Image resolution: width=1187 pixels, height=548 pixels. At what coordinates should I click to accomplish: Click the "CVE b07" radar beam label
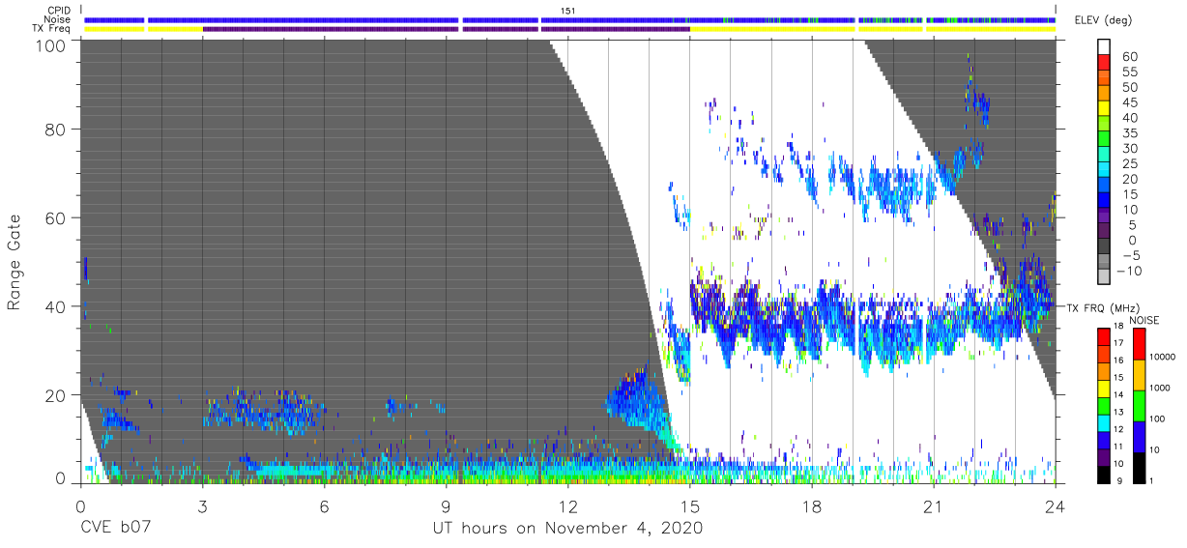(115, 528)
